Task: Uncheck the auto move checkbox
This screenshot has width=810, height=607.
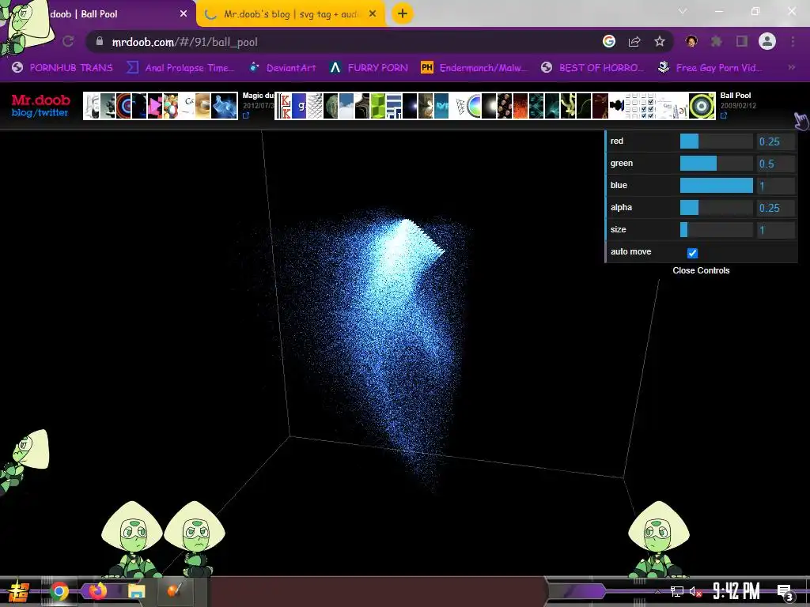Action: click(x=692, y=253)
